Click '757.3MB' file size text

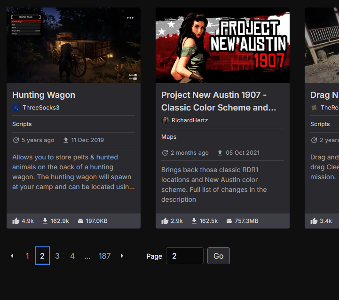pyautogui.click(x=246, y=221)
